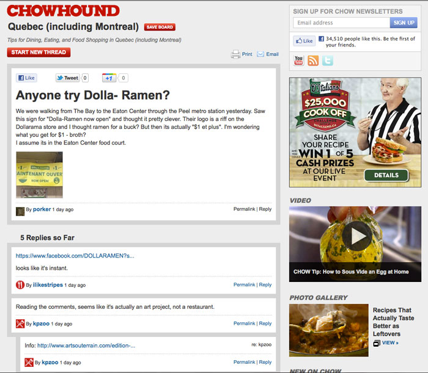Viewport: 428px width, 373px height.
Task: Open ilikestripes' profile link
Action: tap(48, 284)
